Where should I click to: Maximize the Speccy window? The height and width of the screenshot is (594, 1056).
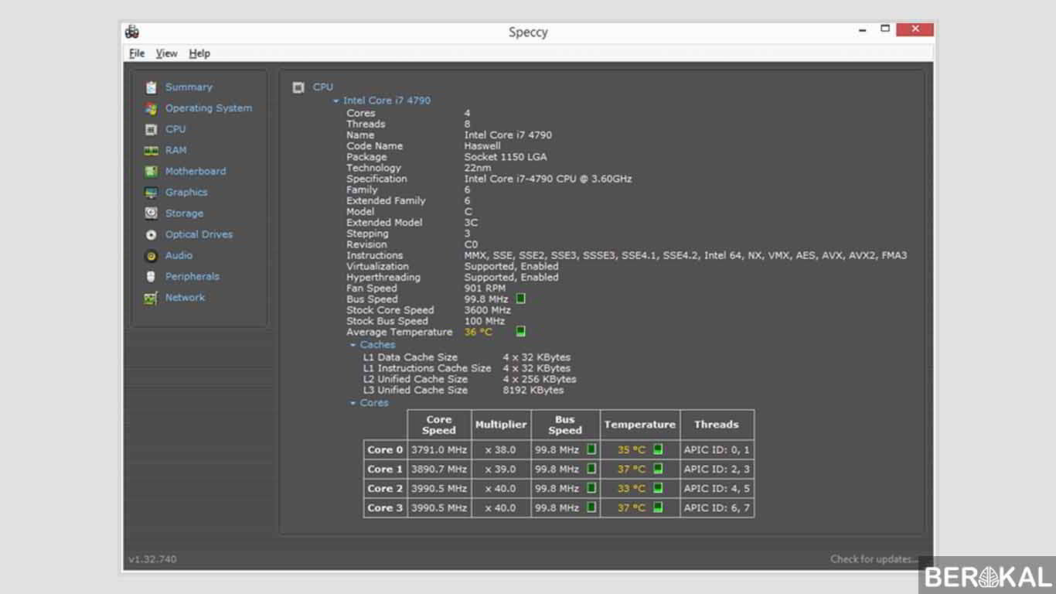point(885,29)
